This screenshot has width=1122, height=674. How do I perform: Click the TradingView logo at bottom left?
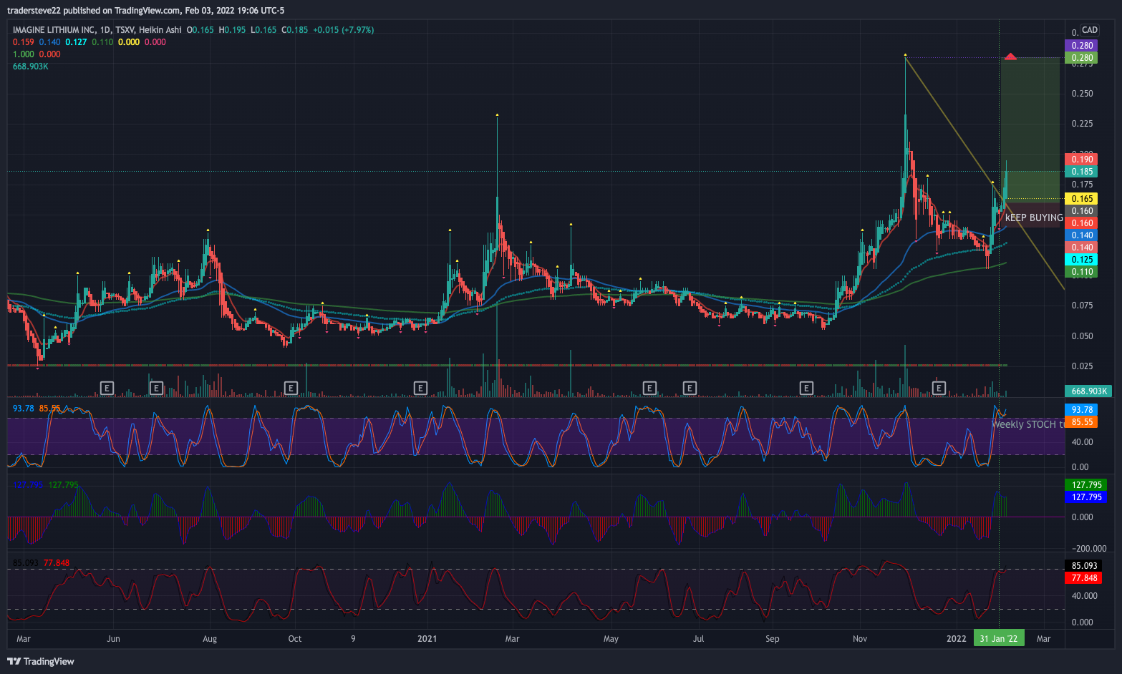pos(41,661)
